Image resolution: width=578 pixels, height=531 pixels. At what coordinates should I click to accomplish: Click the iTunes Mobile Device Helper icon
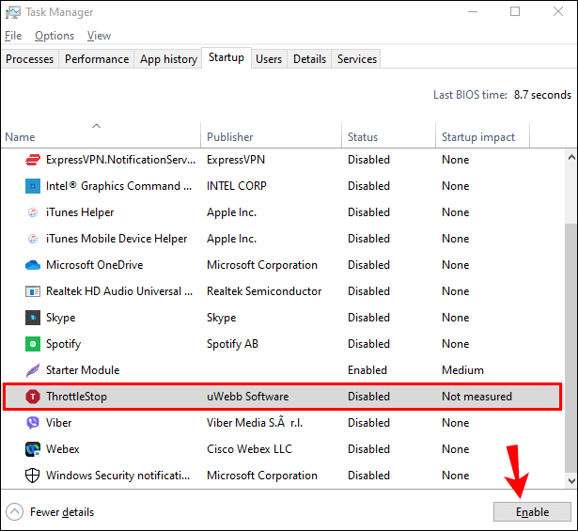[x=33, y=239]
